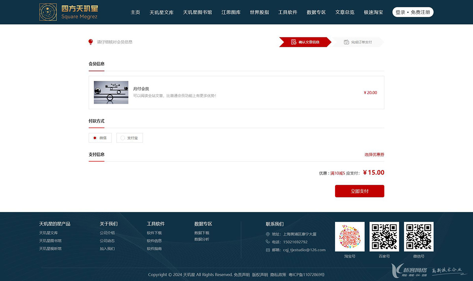Open 工具软件 nav item
This screenshot has width=473, height=281.
(x=288, y=12)
